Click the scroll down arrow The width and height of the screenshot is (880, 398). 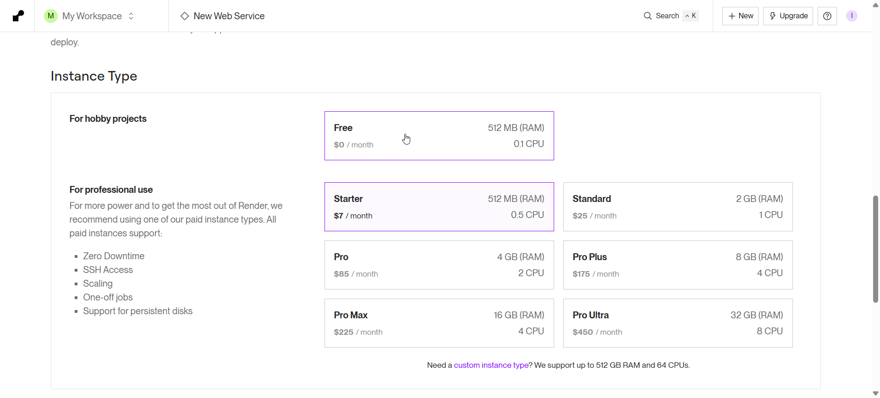pyautogui.click(x=875, y=393)
